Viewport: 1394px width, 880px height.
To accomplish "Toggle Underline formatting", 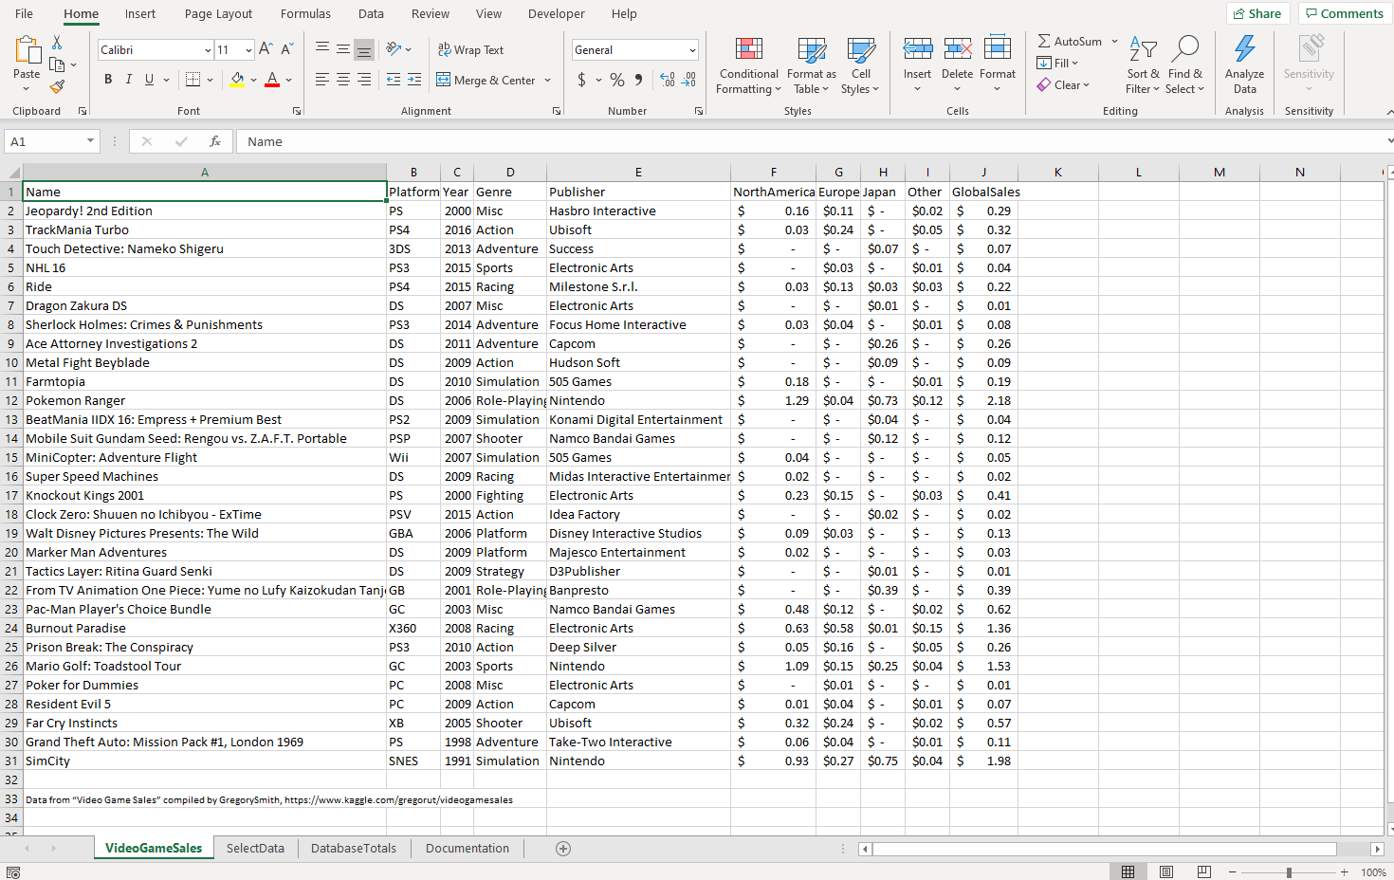I will [149, 80].
